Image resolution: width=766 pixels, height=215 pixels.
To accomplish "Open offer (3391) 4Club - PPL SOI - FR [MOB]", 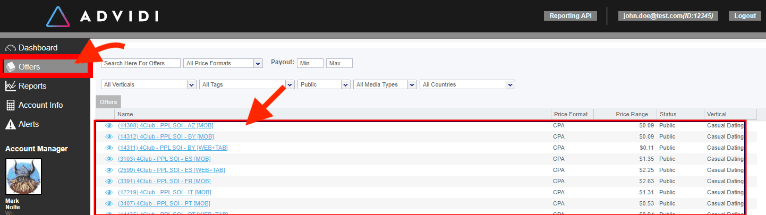I will [165, 181].
